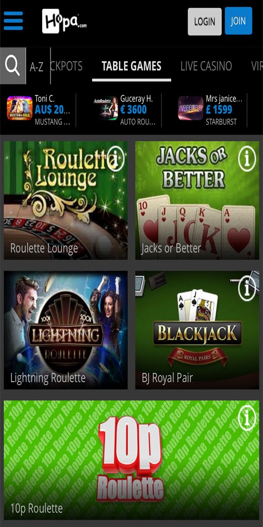Viewport: 263px width, 527px height.
Task: Click the Starburst winner icon
Action: point(190,108)
